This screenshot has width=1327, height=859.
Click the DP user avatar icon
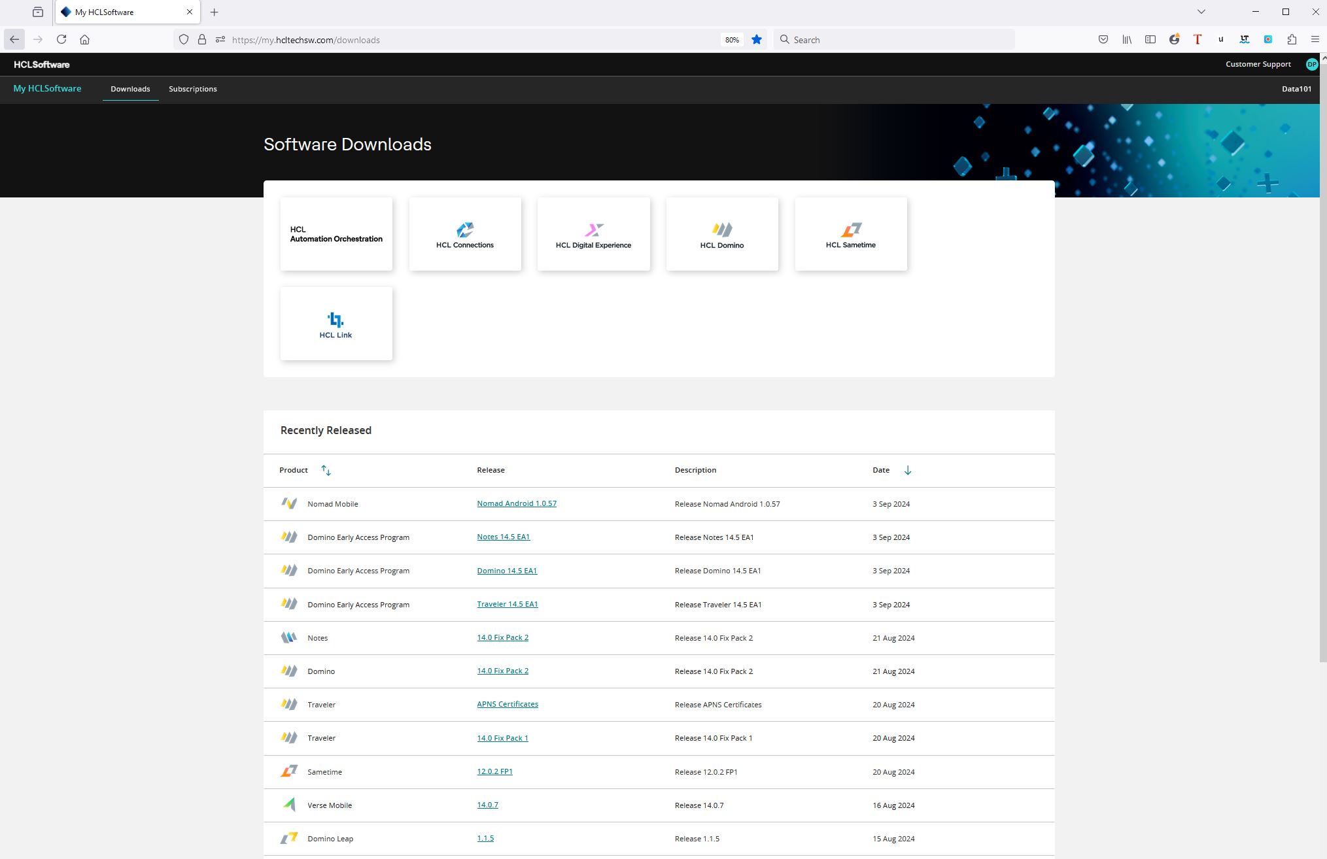coord(1311,64)
